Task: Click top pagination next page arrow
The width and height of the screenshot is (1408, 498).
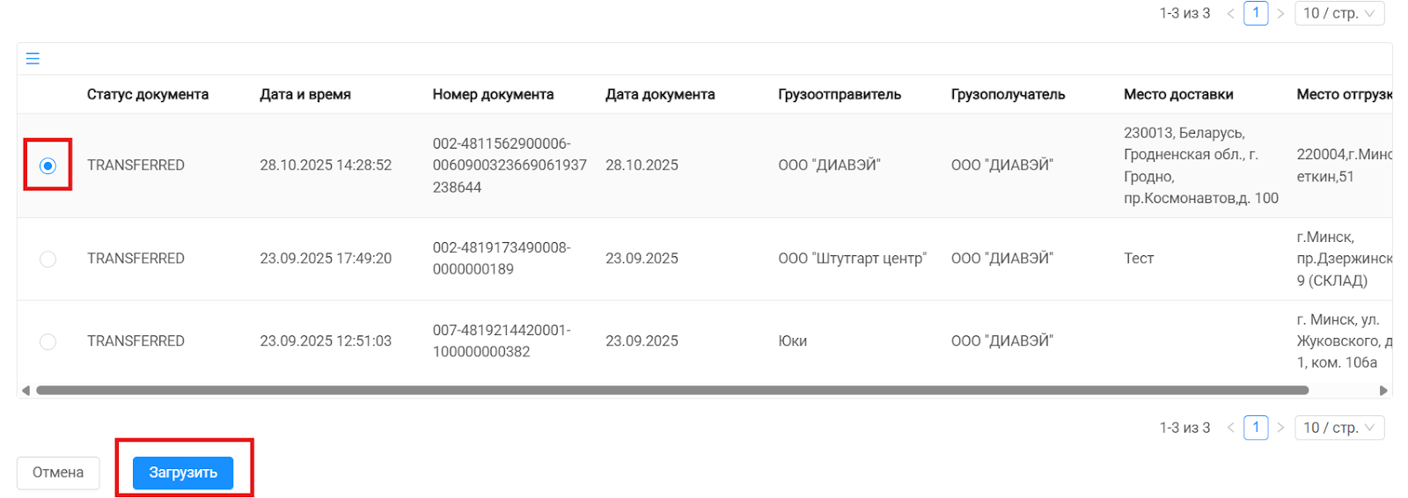Action: coord(1280,13)
